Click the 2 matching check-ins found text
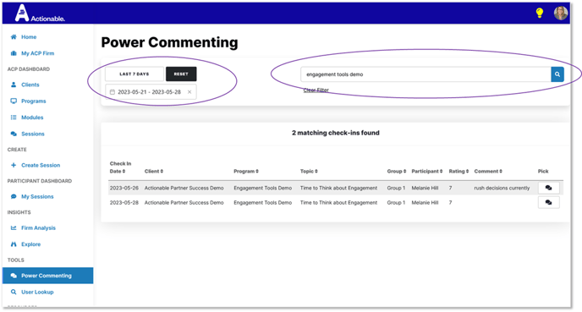 pyautogui.click(x=336, y=133)
